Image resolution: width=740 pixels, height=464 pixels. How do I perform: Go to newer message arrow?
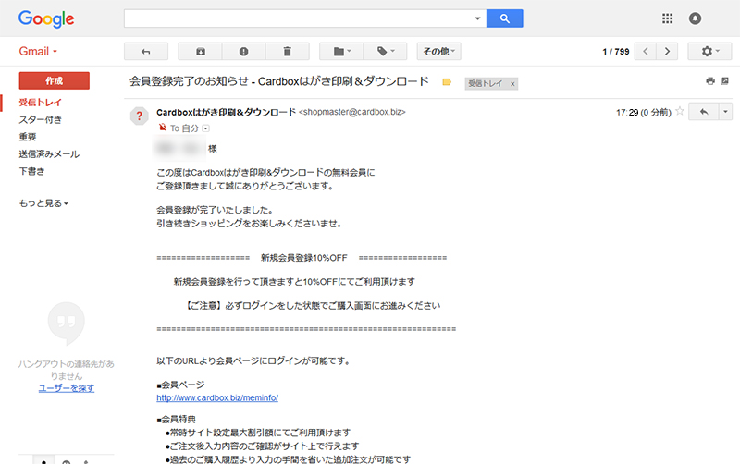(x=645, y=52)
